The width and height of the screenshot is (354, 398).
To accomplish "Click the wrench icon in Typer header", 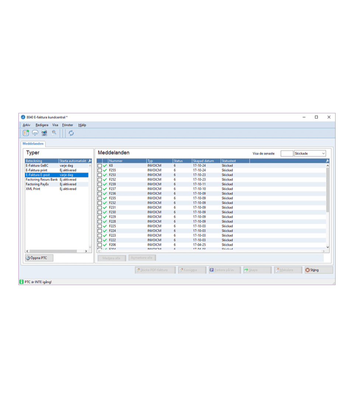I will 90,161.
